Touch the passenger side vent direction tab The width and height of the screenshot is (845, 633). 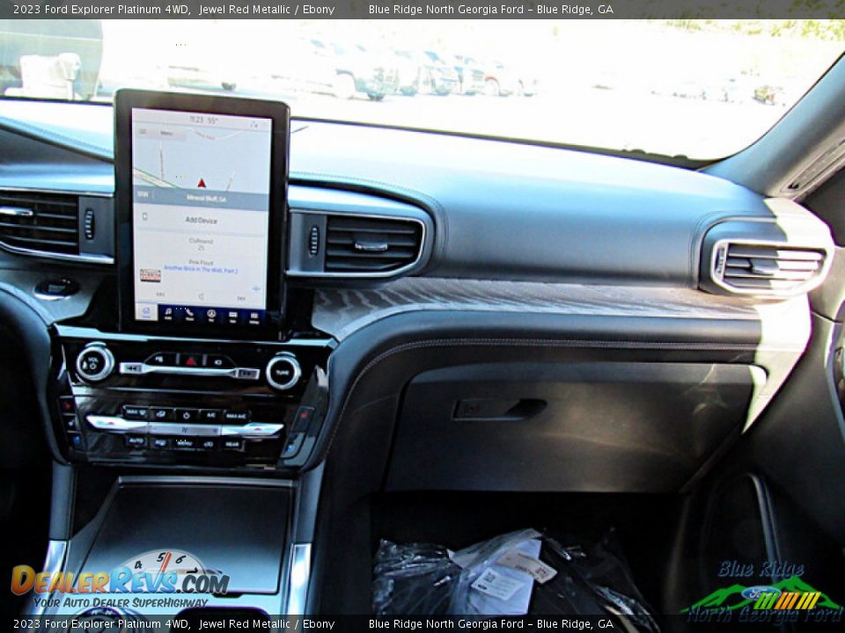coord(765,267)
